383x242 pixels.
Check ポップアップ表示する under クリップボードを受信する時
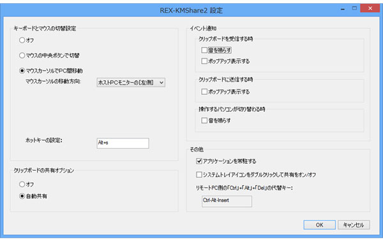(x=204, y=61)
